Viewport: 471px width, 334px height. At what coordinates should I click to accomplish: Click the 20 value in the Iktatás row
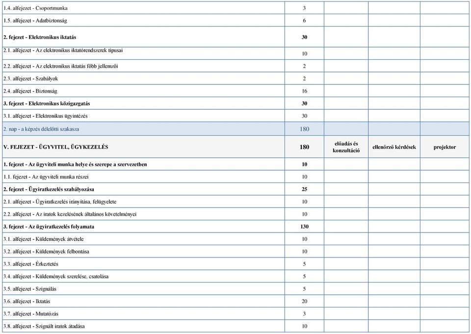click(304, 301)
